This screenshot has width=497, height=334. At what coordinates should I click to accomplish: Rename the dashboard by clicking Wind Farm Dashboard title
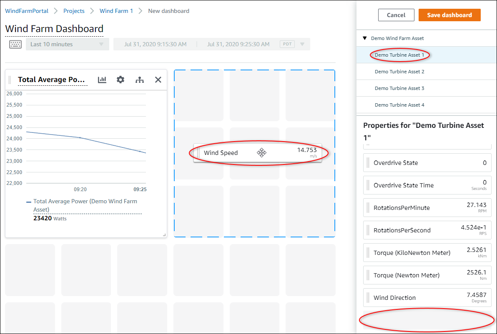(54, 28)
